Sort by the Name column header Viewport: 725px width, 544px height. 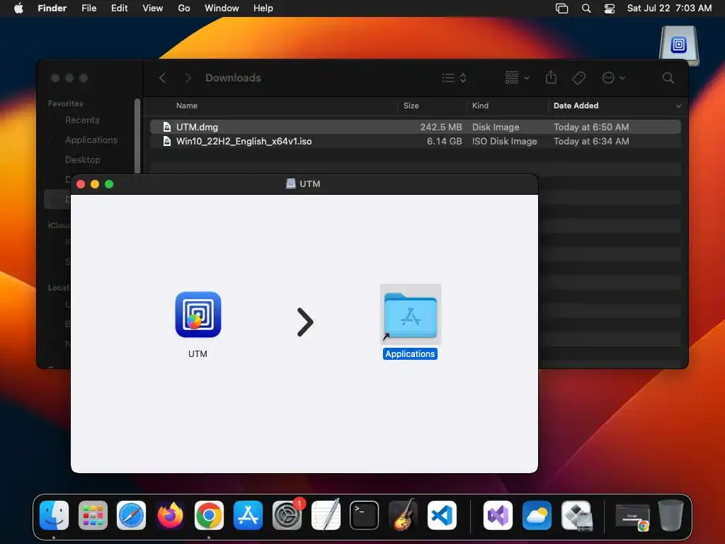186,106
